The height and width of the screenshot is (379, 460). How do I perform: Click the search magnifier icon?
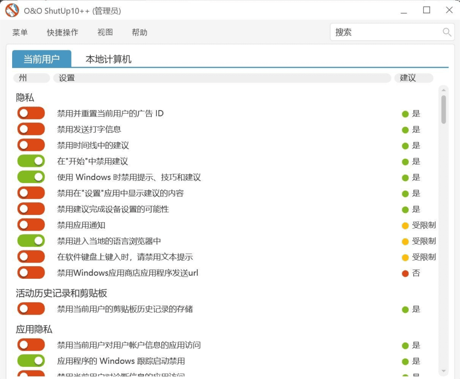coord(447,32)
